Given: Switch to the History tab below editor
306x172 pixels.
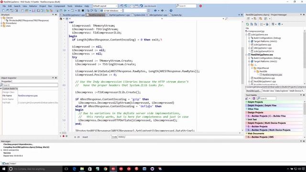Looking at the screenshot, I should pos(121,137).
